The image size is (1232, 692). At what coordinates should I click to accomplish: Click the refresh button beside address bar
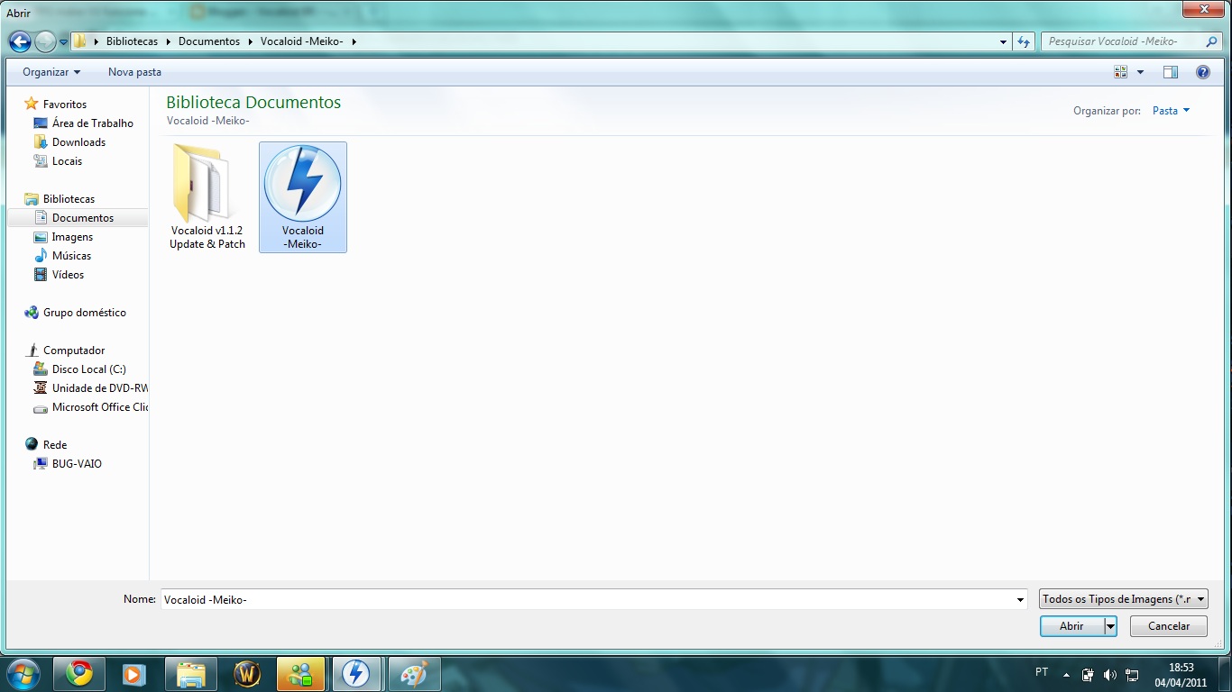pyautogui.click(x=1024, y=41)
